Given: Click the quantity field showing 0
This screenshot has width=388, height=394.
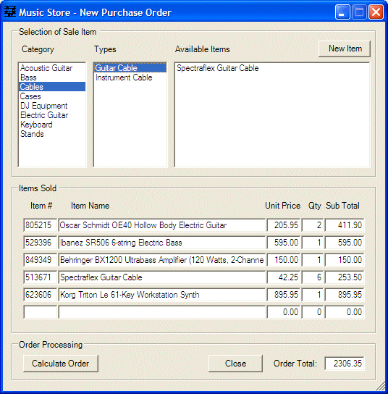Looking at the screenshot, I should tap(313, 312).
